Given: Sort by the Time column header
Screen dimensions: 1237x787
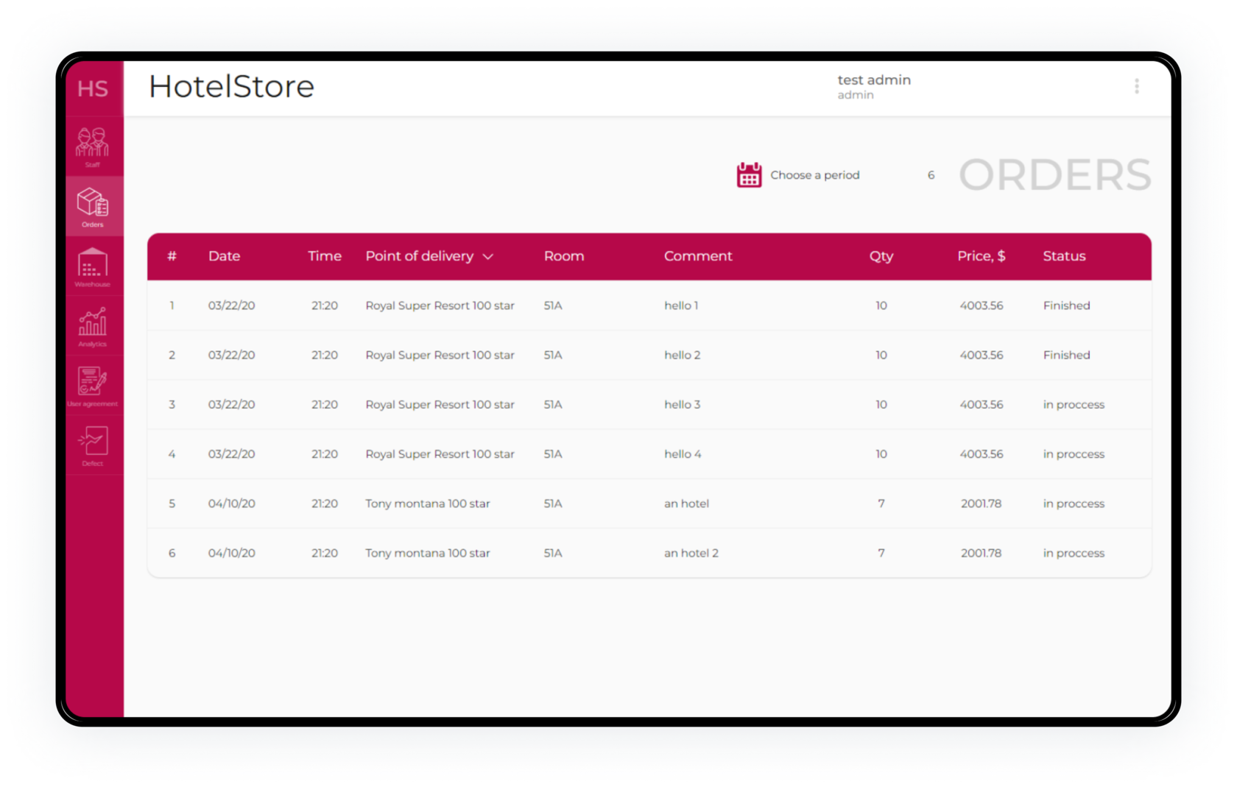Looking at the screenshot, I should click(325, 256).
